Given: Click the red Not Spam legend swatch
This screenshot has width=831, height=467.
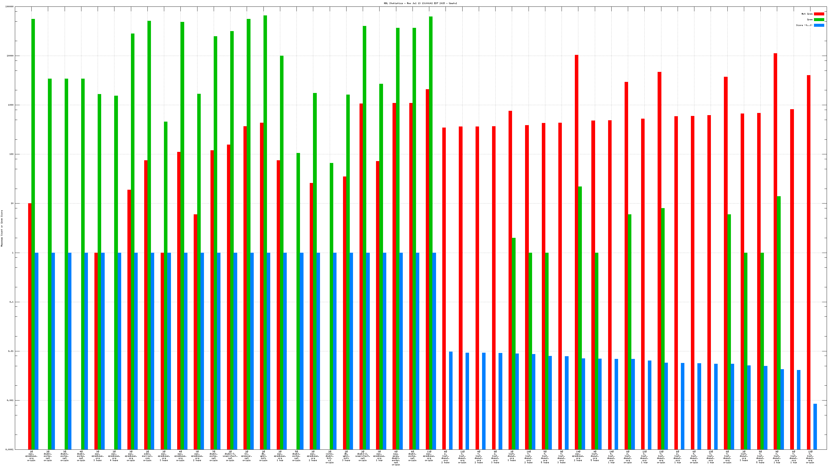Looking at the screenshot, I should 819,14.
